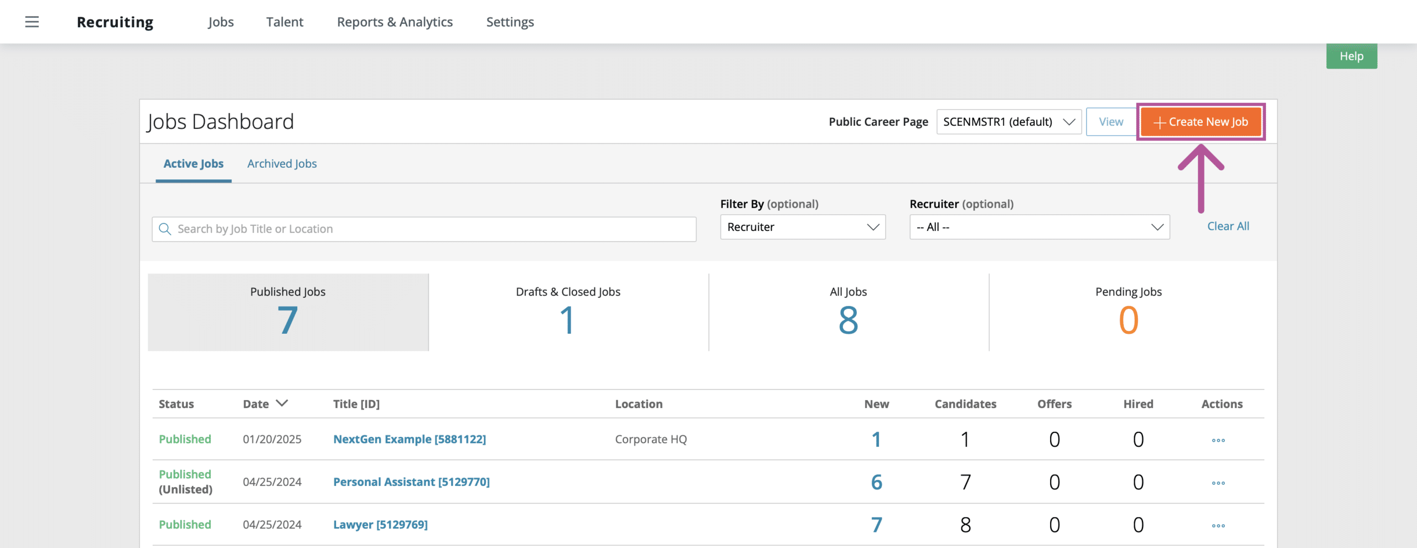Open Reports & Analytics menu
Viewport: 1417px width, 548px height.
tap(395, 22)
